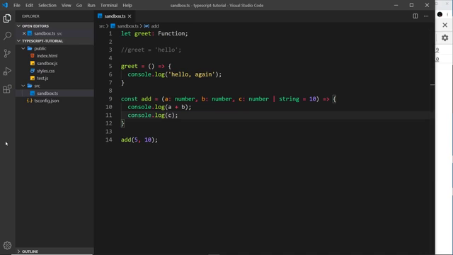
Task: Click add symbol in the breadcrumb
Action: point(155,26)
